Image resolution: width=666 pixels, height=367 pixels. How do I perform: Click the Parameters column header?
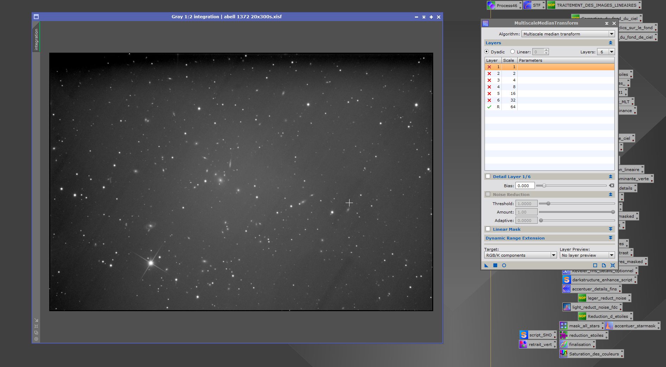pyautogui.click(x=566, y=60)
